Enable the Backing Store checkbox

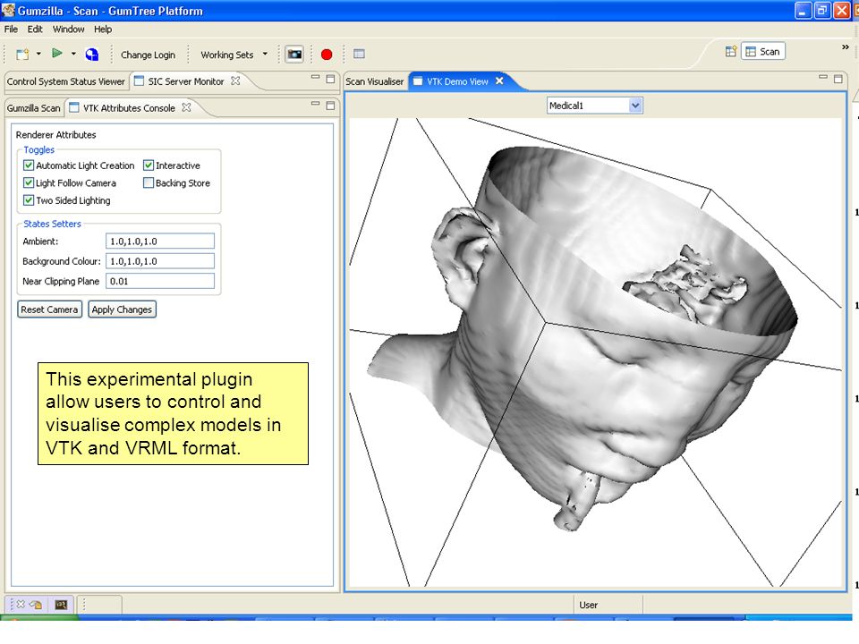[x=149, y=182]
